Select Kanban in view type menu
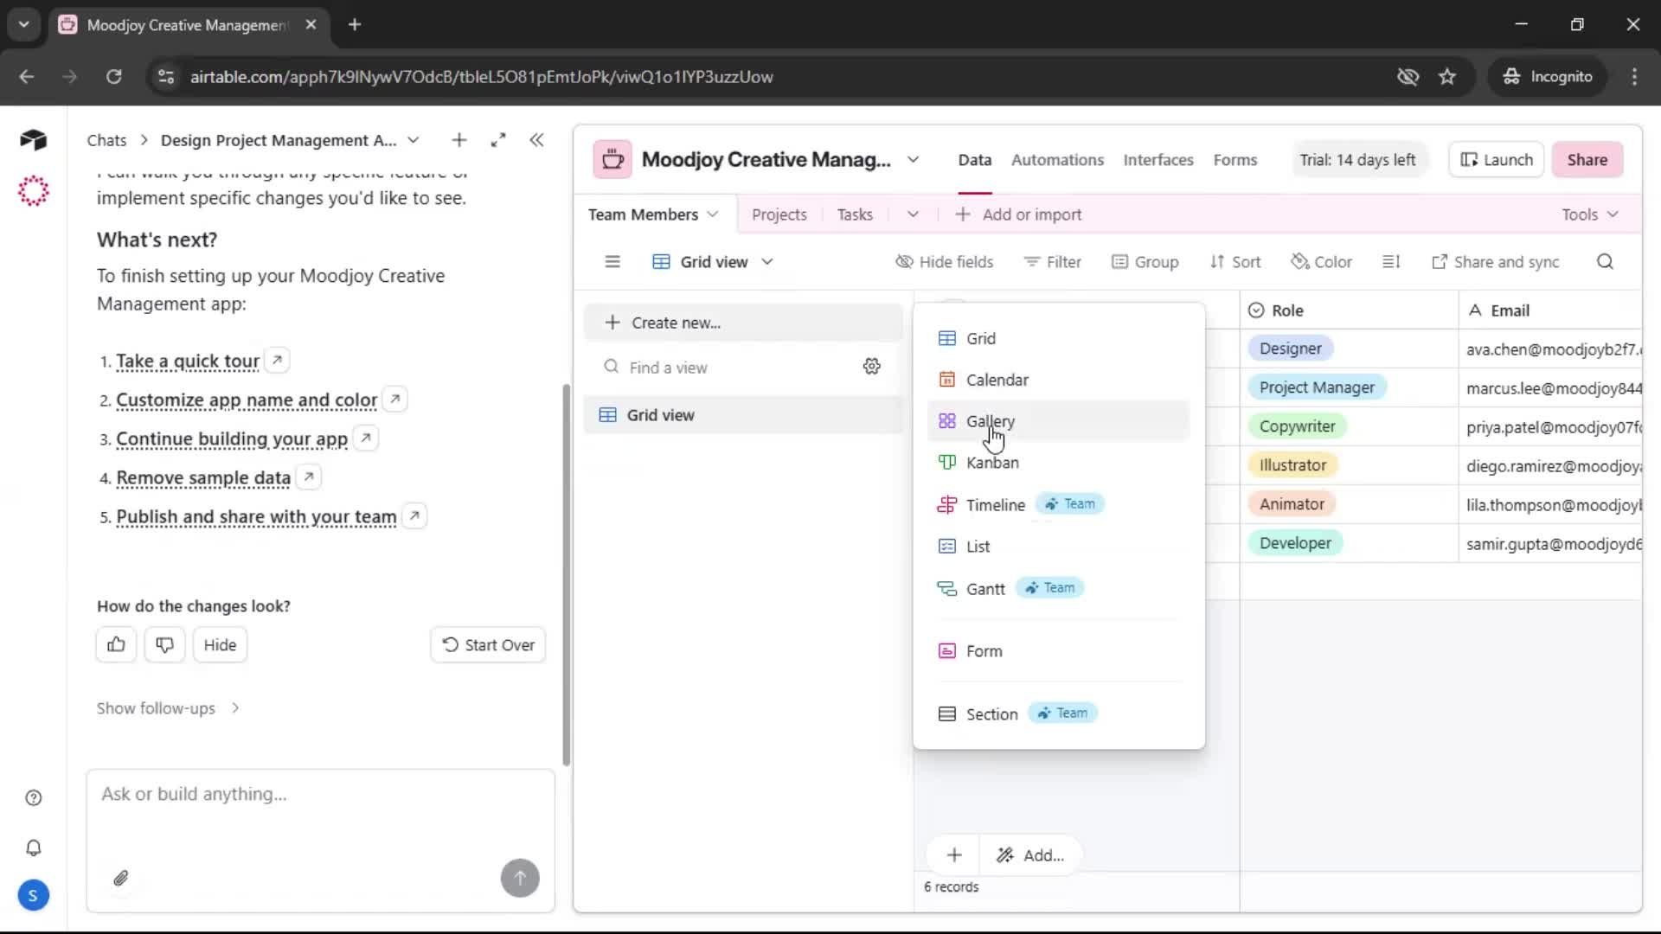The image size is (1661, 934). pos(1058,463)
